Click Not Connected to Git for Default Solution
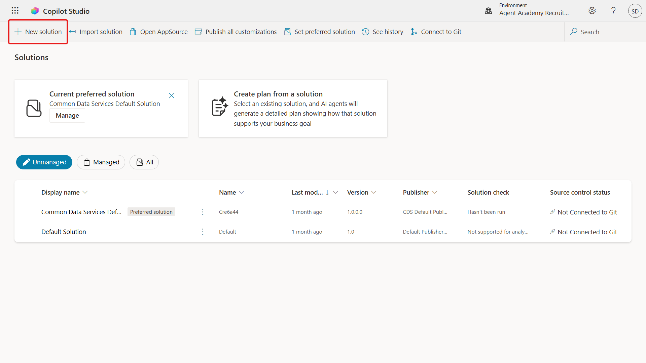 click(584, 232)
